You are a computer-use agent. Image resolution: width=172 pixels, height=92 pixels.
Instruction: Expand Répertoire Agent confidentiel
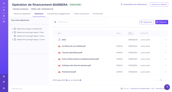12,29
